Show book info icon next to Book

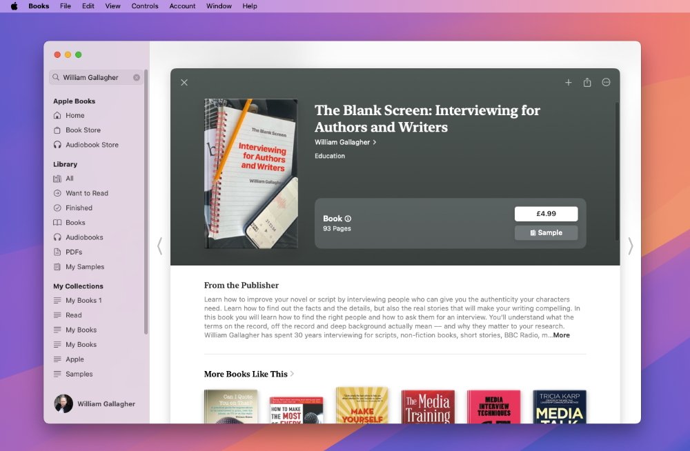pos(348,219)
